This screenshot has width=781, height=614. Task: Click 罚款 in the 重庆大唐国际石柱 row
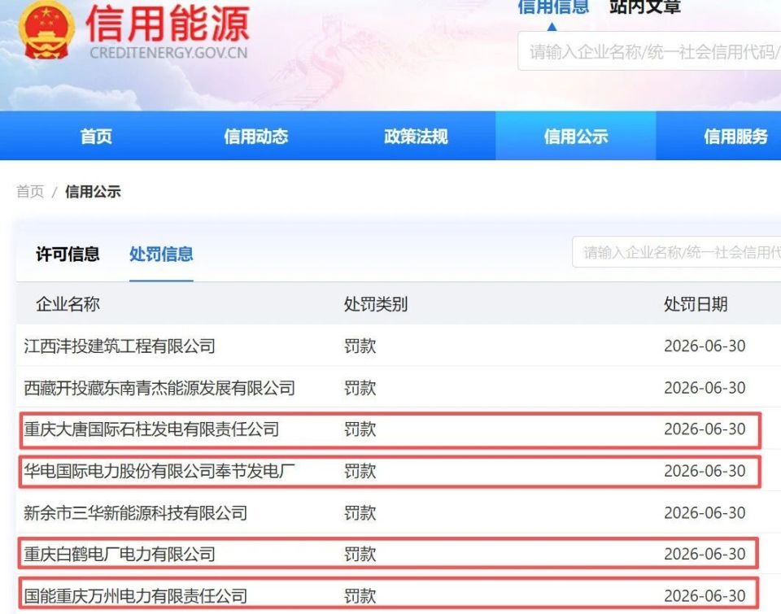tap(360, 429)
